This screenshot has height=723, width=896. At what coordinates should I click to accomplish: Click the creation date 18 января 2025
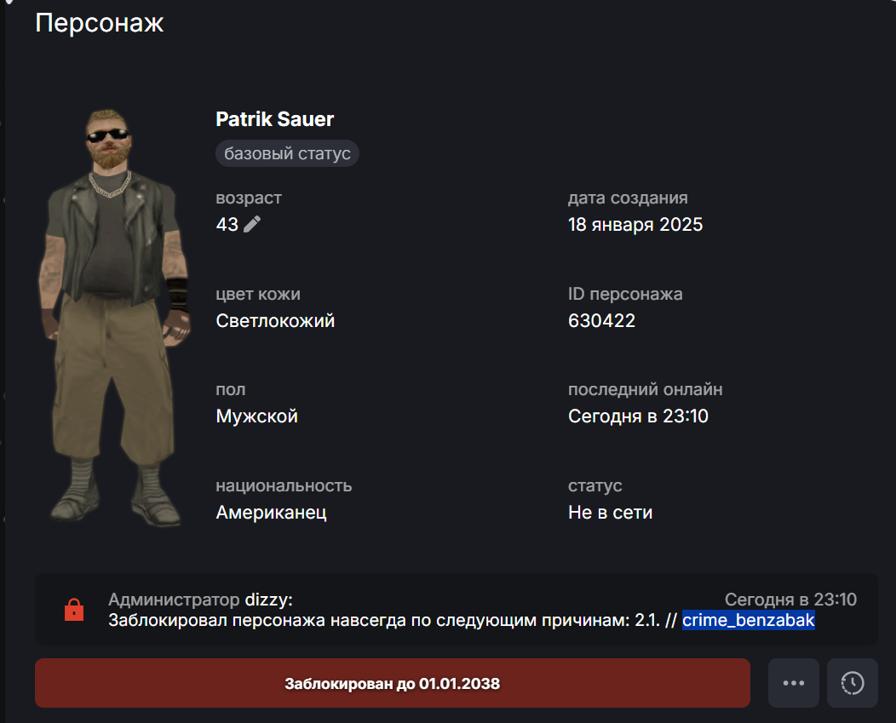[635, 225]
